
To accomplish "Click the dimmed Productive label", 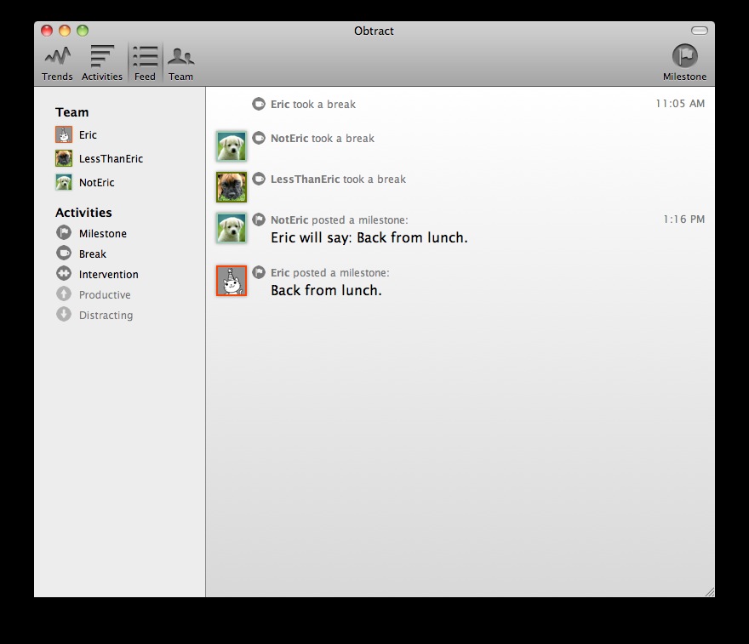I will click(105, 295).
